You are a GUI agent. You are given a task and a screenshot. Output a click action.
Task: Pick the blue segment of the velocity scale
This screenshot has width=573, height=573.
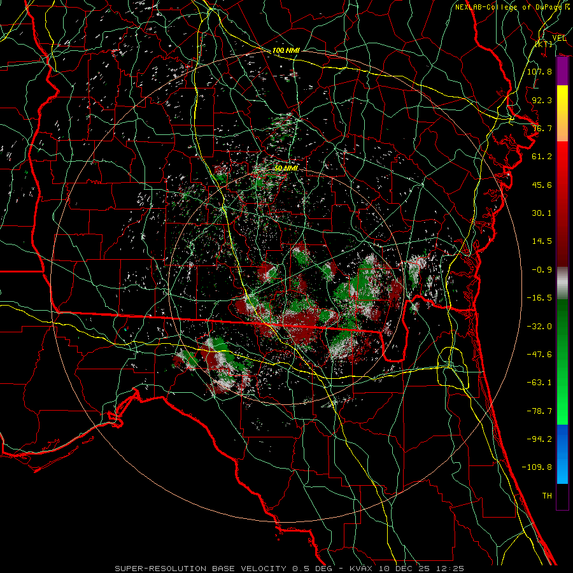[x=562, y=454]
